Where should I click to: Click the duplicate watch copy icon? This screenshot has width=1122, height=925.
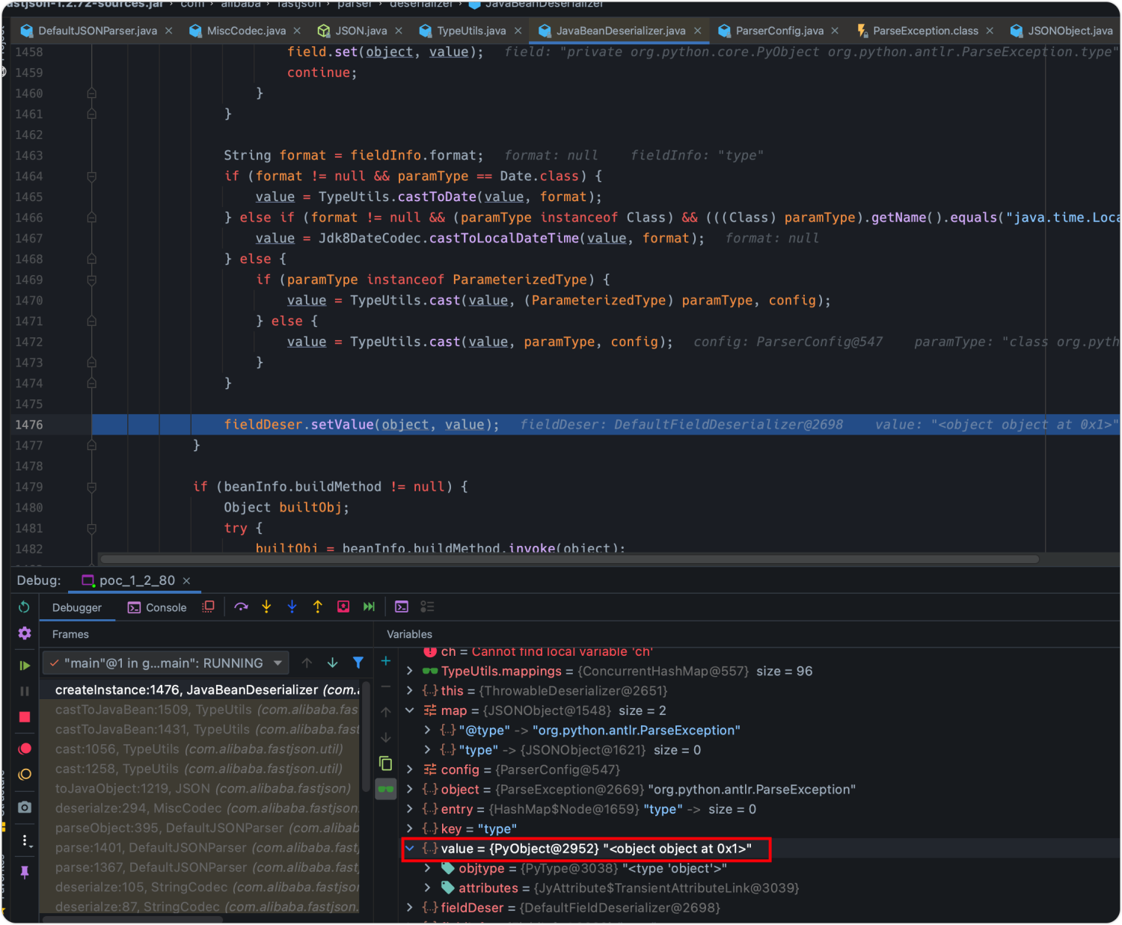pos(386,763)
